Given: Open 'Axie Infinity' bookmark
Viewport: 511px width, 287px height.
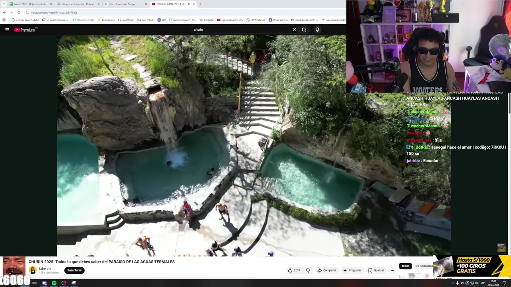Looking at the screenshot, I should 146,20.
